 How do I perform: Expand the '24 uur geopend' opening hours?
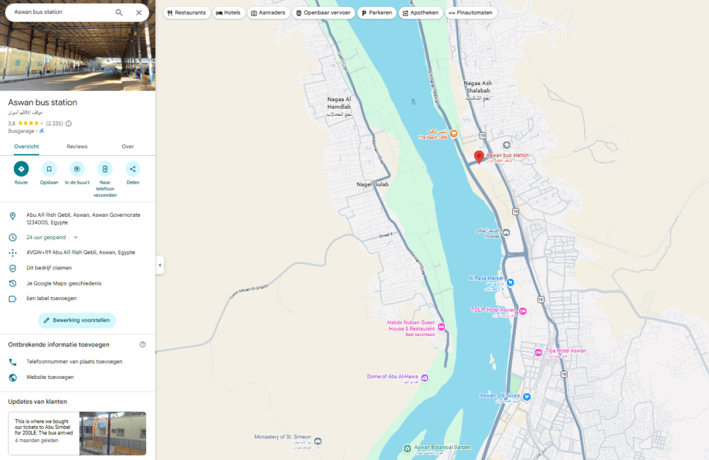pyautogui.click(x=76, y=237)
